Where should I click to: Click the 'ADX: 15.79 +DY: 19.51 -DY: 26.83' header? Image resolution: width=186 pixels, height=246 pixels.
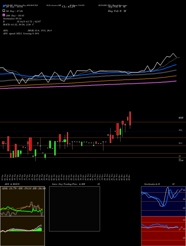[x=23, y=188]
